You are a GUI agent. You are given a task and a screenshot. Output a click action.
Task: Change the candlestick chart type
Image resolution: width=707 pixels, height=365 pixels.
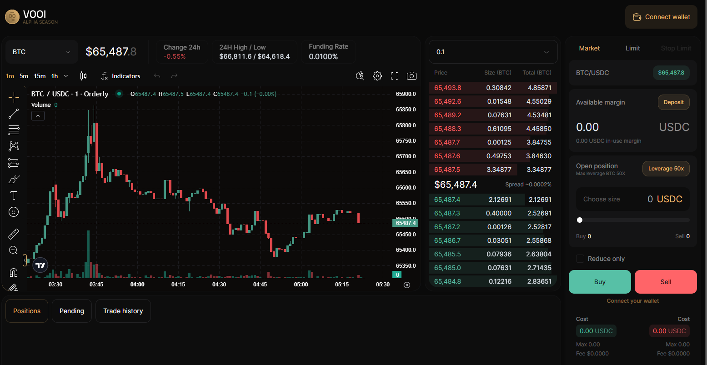click(83, 76)
